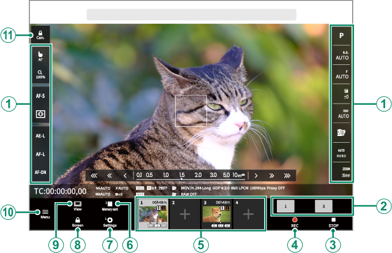Open the Memory card icon
Viewport: 392px width, 253px height.
(x=110, y=205)
